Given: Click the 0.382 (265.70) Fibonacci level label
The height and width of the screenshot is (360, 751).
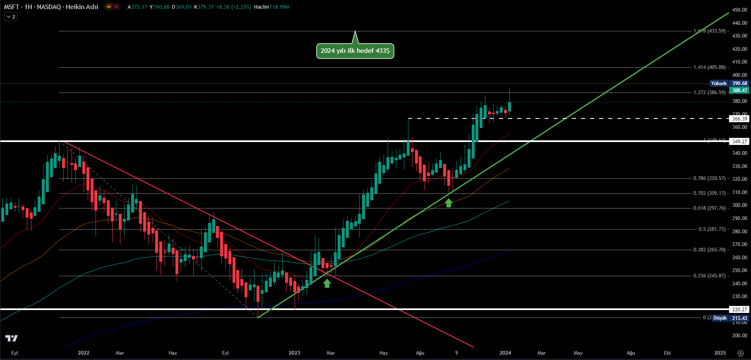Looking at the screenshot, I should click(710, 250).
